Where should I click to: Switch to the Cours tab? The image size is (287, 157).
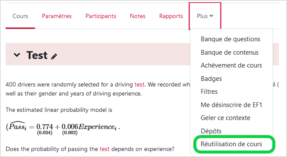point(20,16)
